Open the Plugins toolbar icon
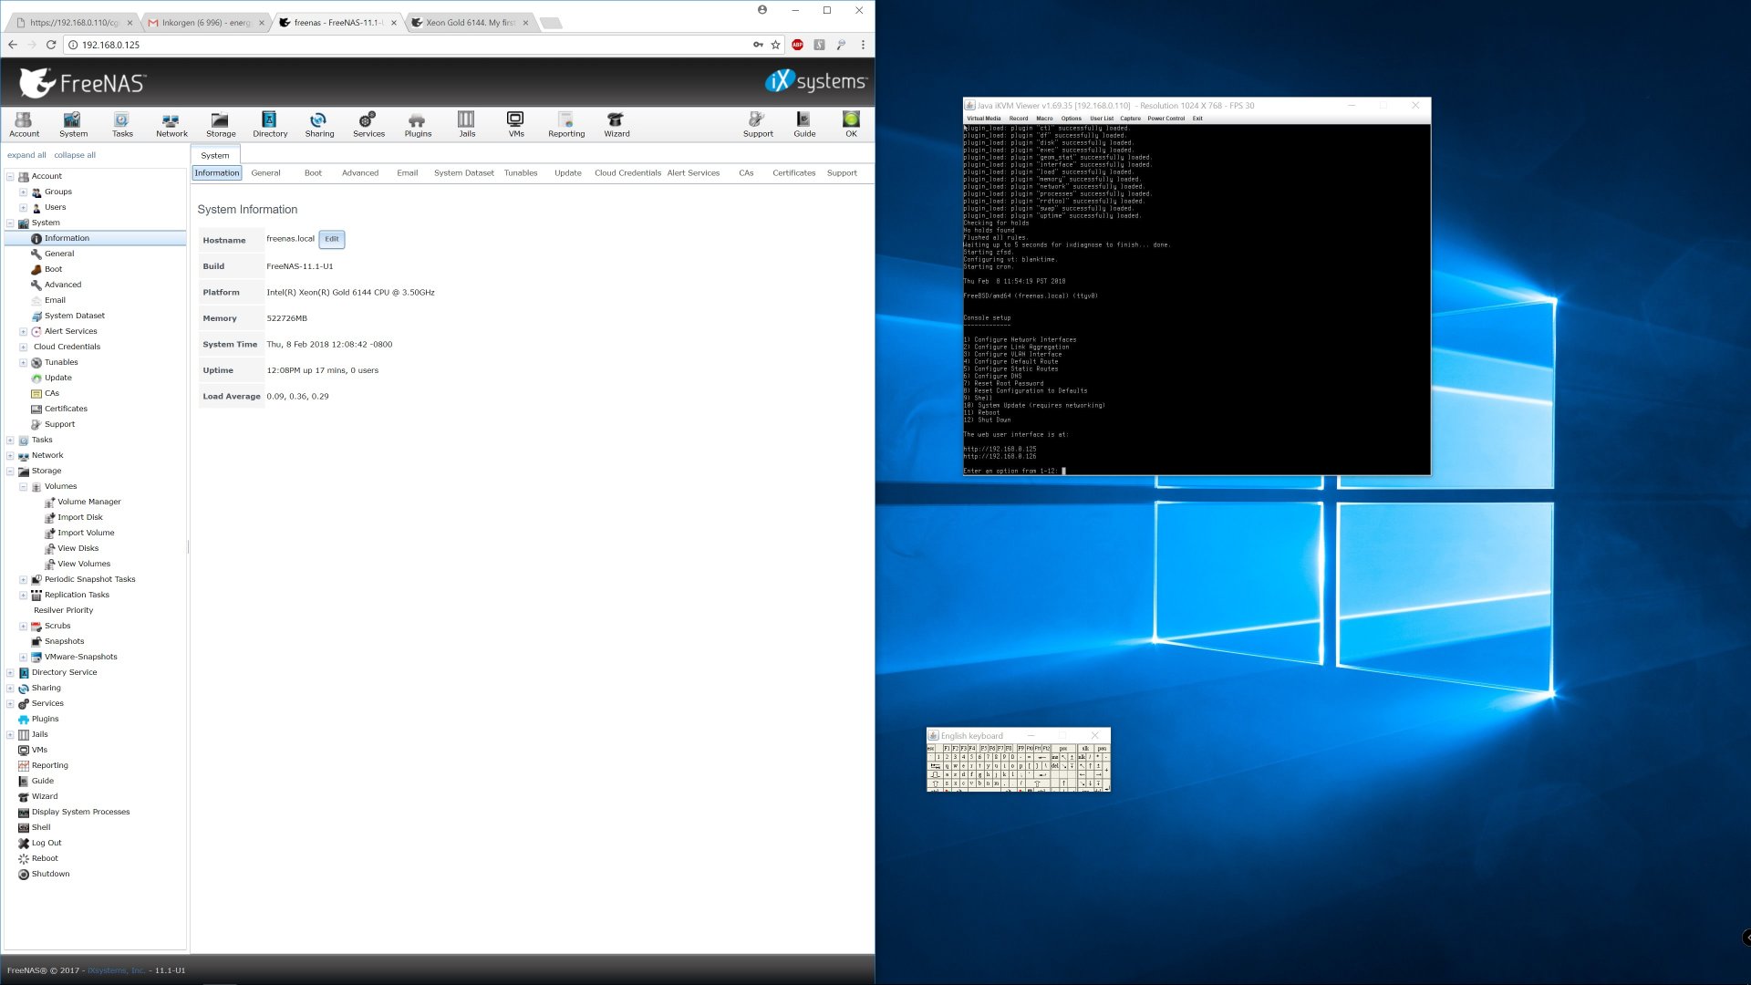 click(418, 124)
